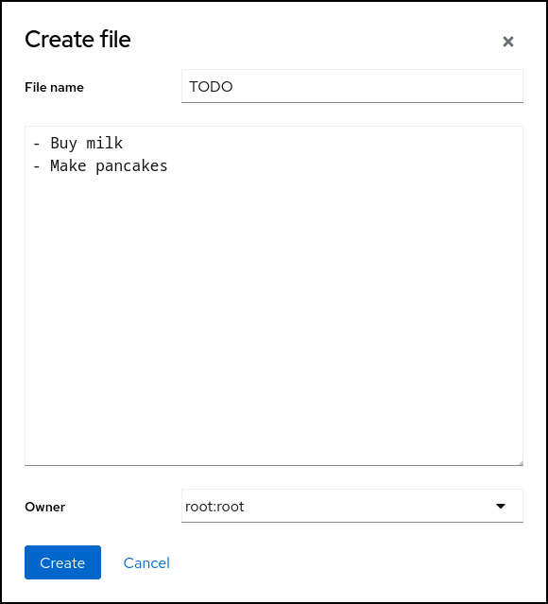Click the '- Buy milk' line
The image size is (548, 604).
pyautogui.click(x=78, y=143)
